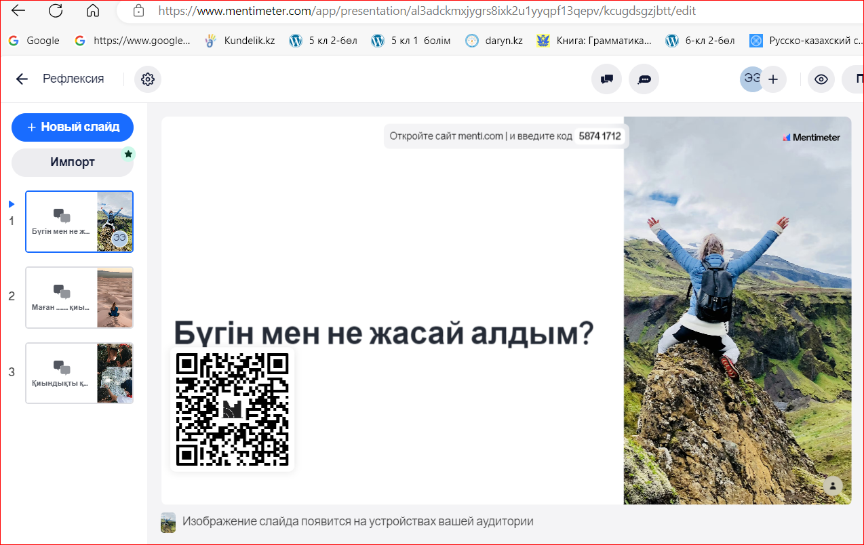The width and height of the screenshot is (864, 545).
Task: Add a collaborator with the plus icon
Action: pyautogui.click(x=772, y=79)
